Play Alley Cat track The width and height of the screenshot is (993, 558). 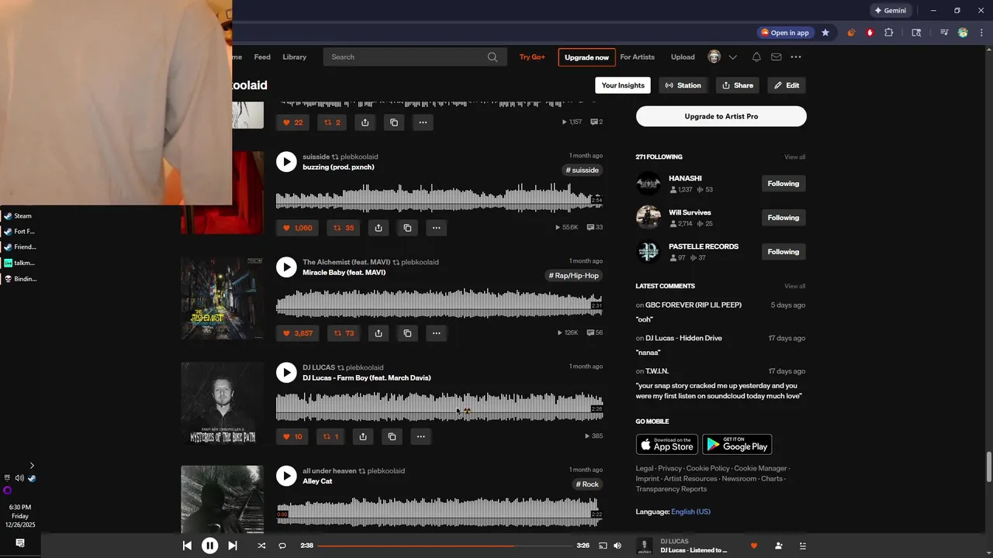[x=286, y=476]
